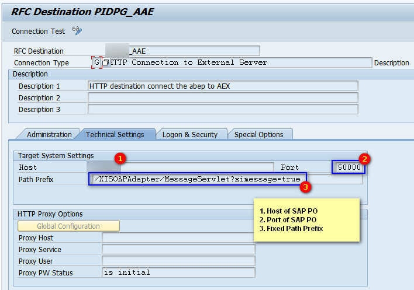Screen dimensions: 414x290
Task: Click the Display/Change glasses icon
Action: (x=77, y=31)
